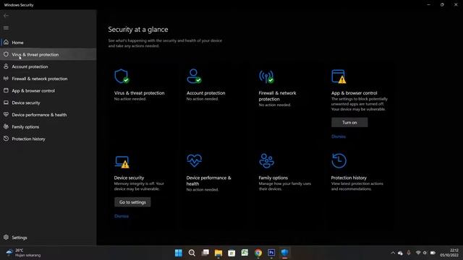Open Home in the sidebar

(x=48, y=43)
